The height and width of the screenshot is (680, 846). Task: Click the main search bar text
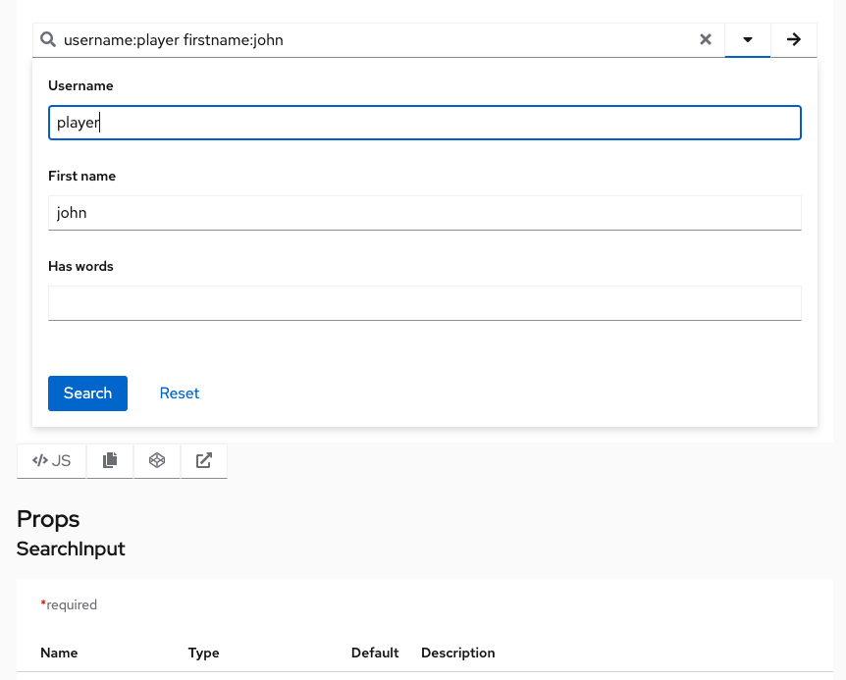coord(173,40)
